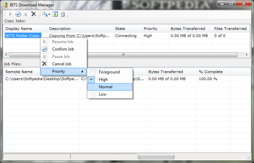Click Bytes Transferred header in Copy Jobs

point(190,29)
